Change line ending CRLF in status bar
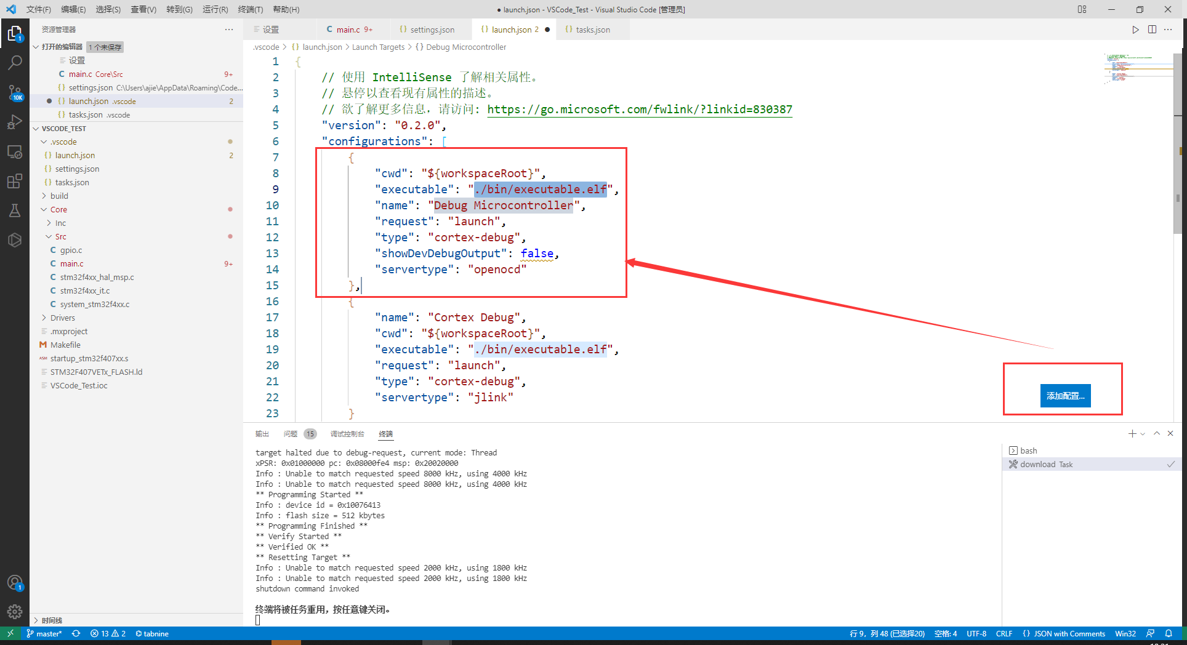The height and width of the screenshot is (645, 1187). (x=1004, y=633)
